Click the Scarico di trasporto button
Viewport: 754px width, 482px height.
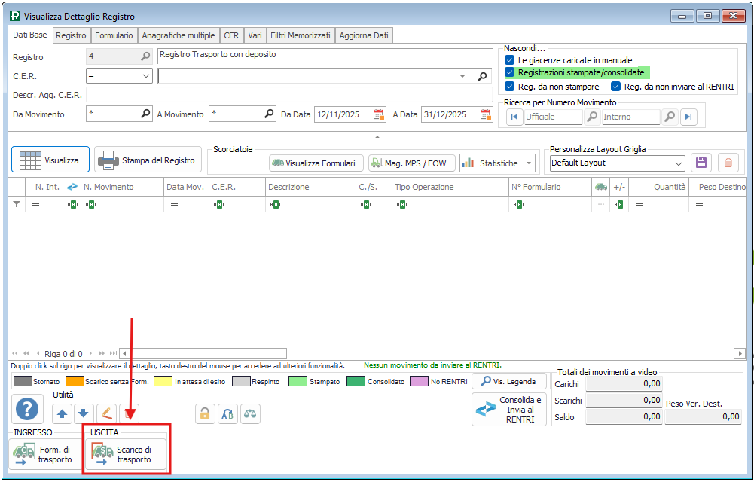pos(126,455)
